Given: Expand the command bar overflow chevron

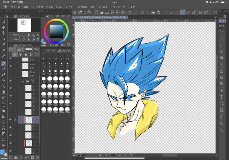Looking at the screenshot, I should pos(216,12).
